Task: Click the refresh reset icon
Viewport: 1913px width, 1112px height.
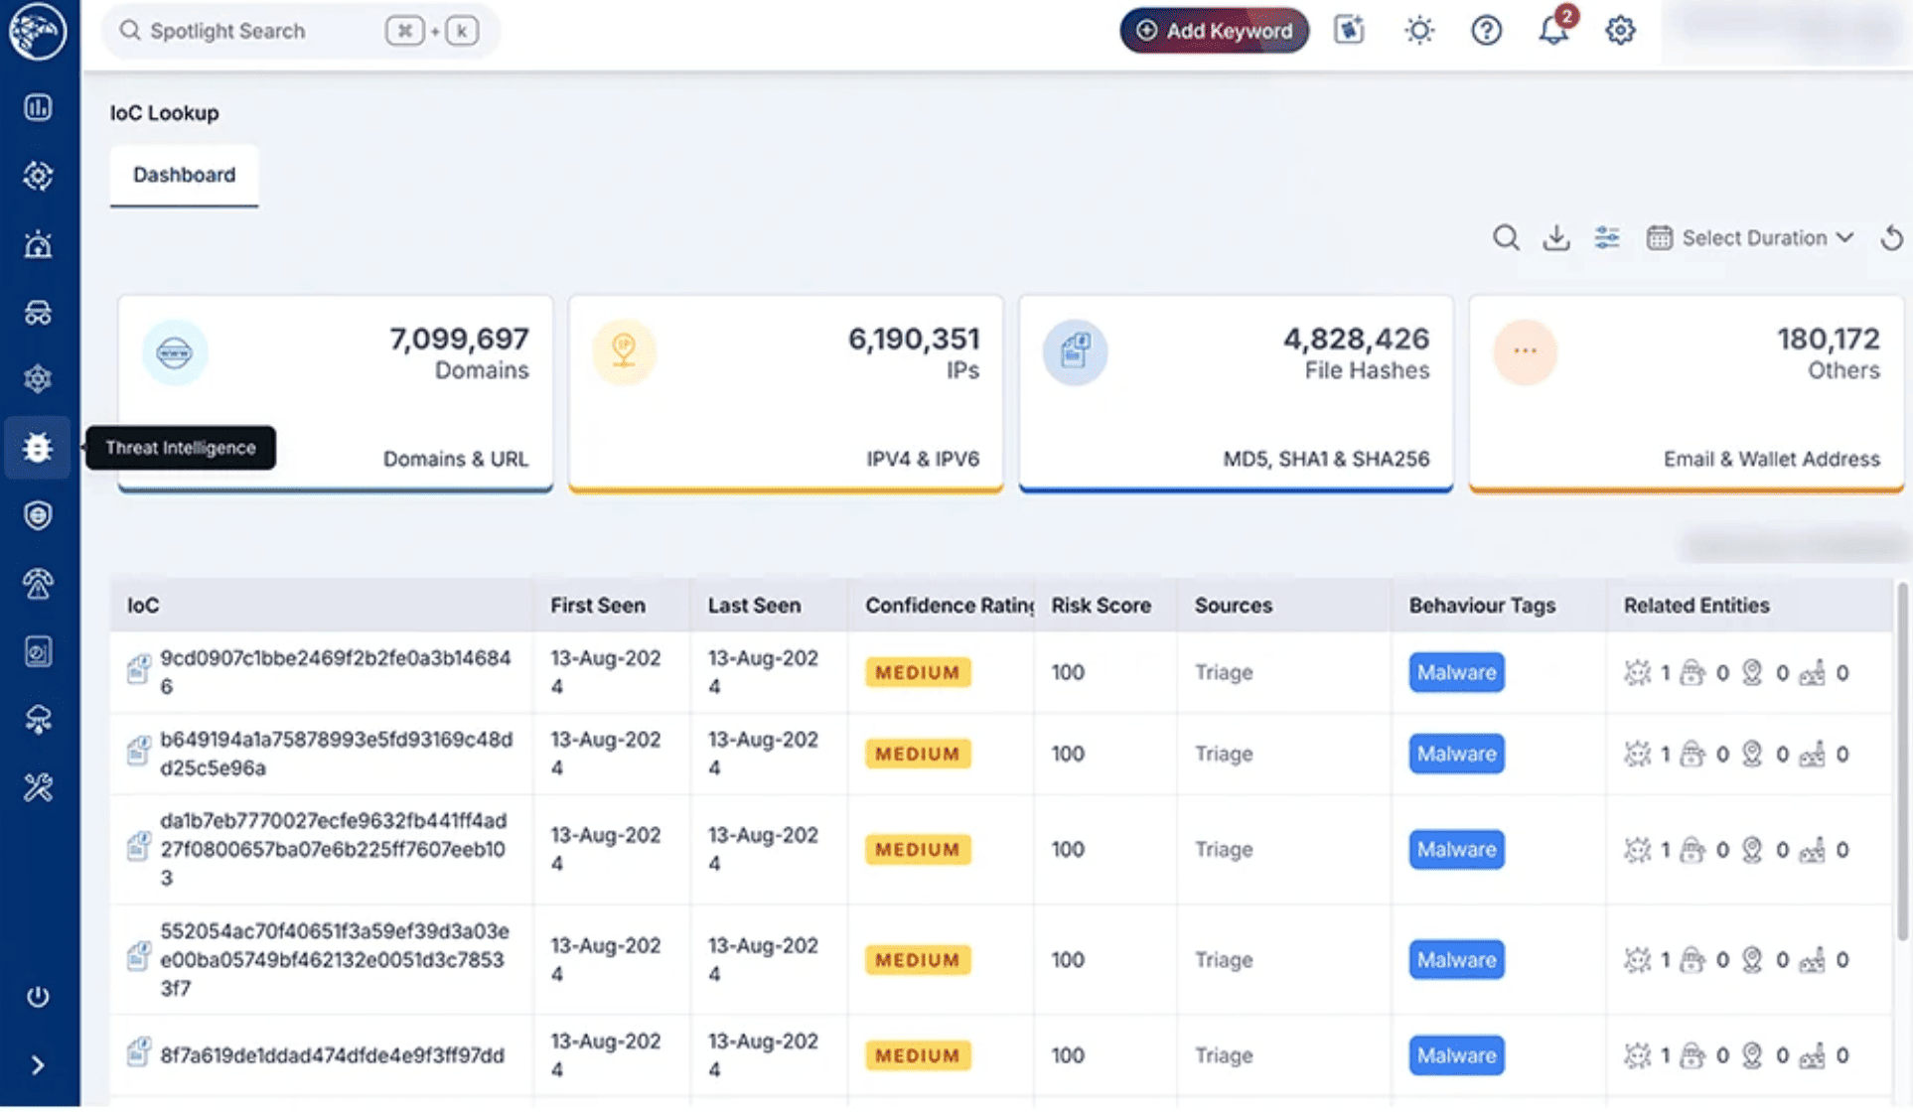Action: [x=1891, y=238]
